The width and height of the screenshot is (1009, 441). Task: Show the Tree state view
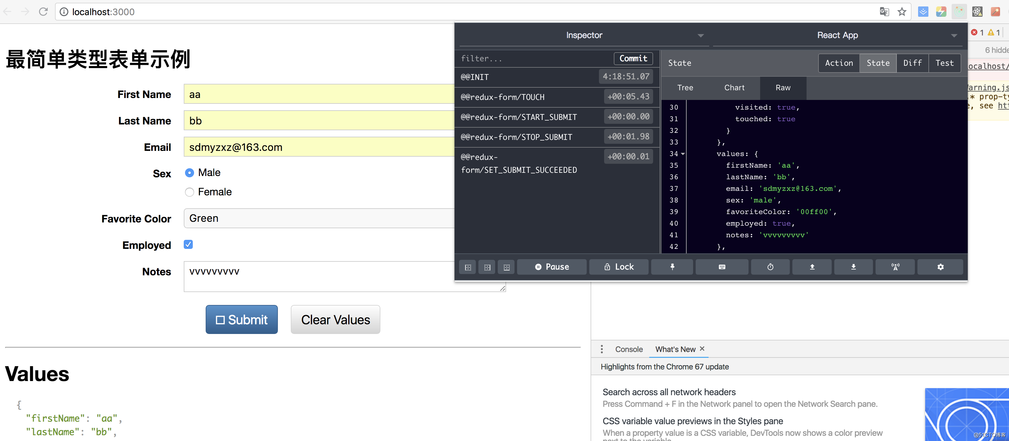tap(685, 88)
